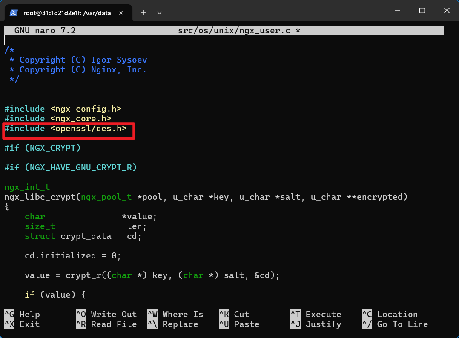This screenshot has width=459, height=338.
Task: Click the **encrypted parameter text
Action: [x=374, y=197]
